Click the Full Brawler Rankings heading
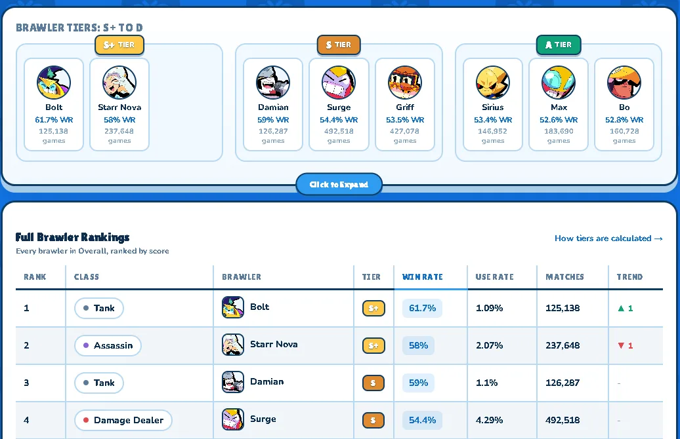680x439 pixels. tap(72, 237)
